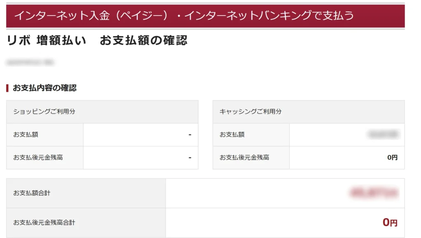Click the cashing 0円 balance value
This screenshot has height=238, width=421.
click(392, 157)
